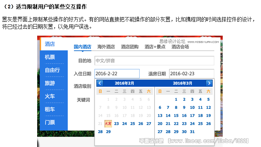
Task: Open the 酒店团购 tab
Action: click(130, 47)
